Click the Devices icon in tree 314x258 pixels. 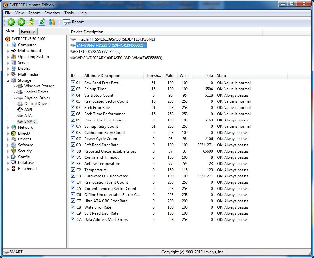tap(14, 139)
